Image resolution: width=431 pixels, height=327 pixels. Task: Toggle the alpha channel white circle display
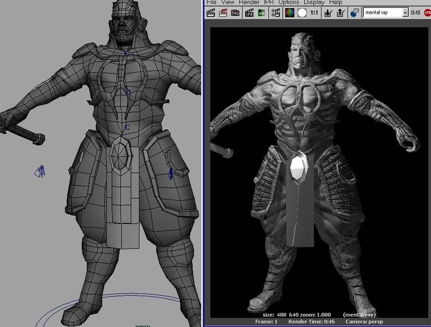pyautogui.click(x=302, y=13)
